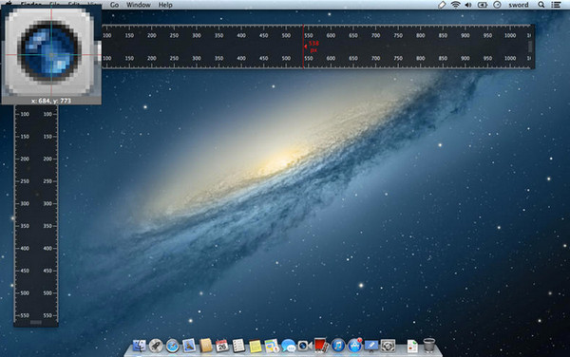This screenshot has width=570, height=357.
Task: Open the Window menu
Action: coord(138,5)
